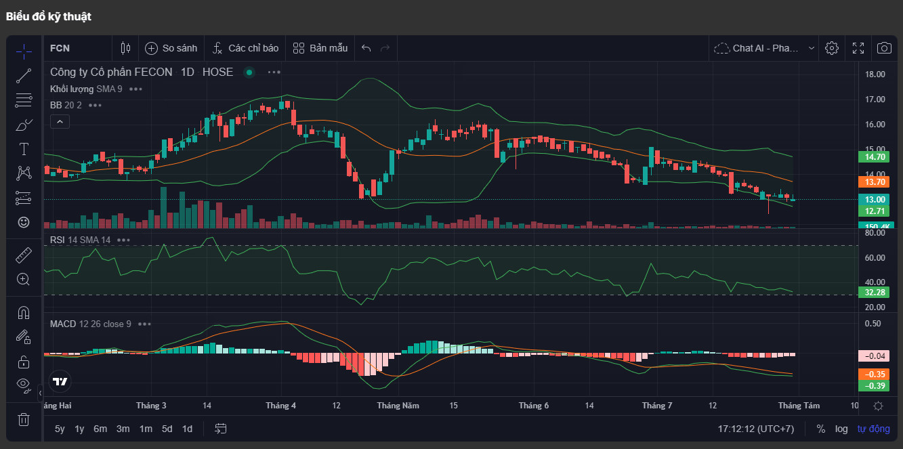Open more options for RSI 14 SMA 14
Image resolution: width=903 pixels, height=449 pixels.
[x=123, y=240]
